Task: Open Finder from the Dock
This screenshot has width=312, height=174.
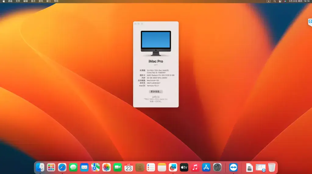Action: (x=40, y=167)
